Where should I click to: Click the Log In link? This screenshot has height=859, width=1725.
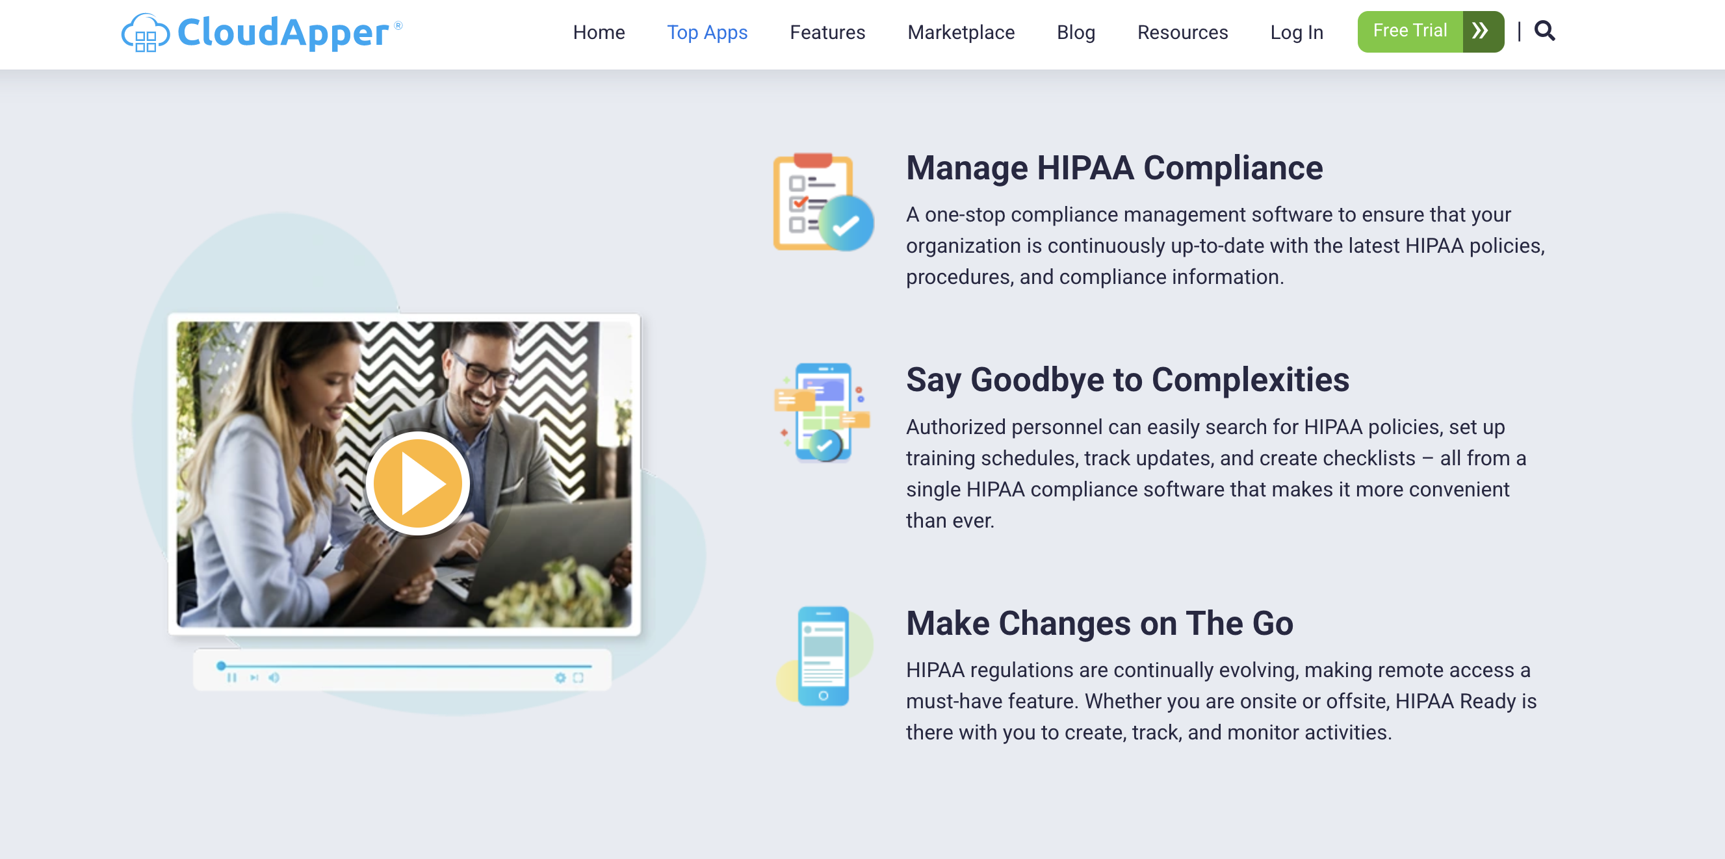click(x=1296, y=32)
